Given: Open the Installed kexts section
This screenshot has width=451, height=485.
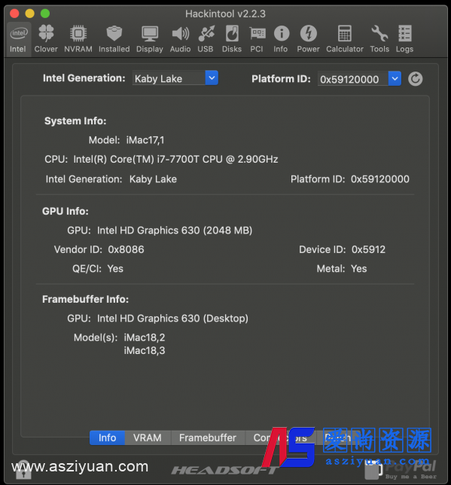Looking at the screenshot, I should (114, 40).
